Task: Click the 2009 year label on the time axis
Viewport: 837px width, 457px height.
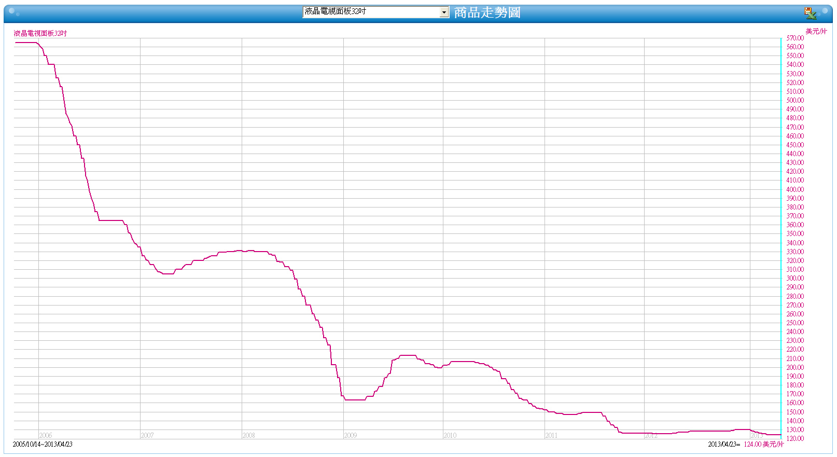Action: pos(351,435)
